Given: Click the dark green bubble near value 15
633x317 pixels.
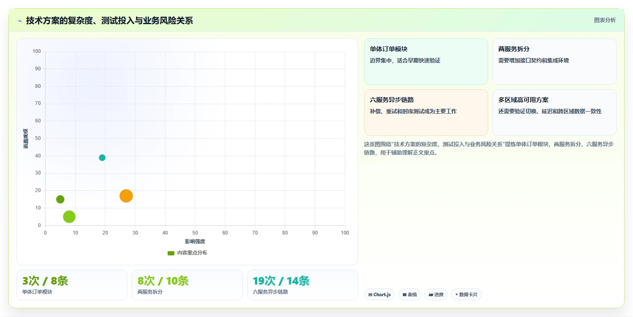Looking at the screenshot, I should [60, 199].
